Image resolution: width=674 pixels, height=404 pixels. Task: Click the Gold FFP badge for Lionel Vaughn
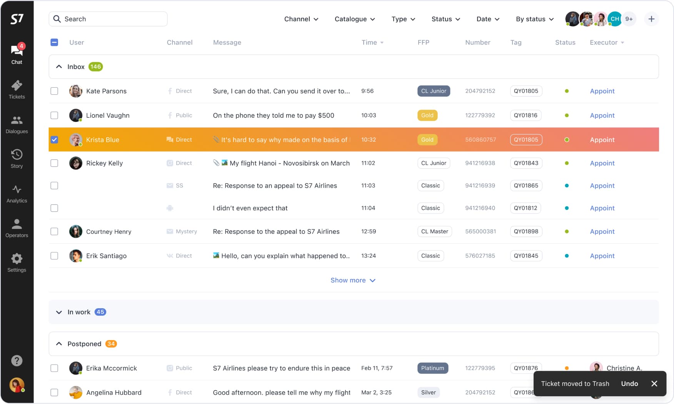(x=427, y=115)
